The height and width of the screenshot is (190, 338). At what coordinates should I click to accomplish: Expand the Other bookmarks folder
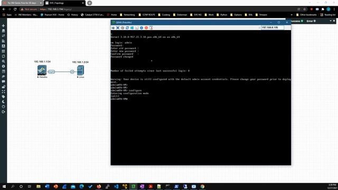click(x=306, y=15)
